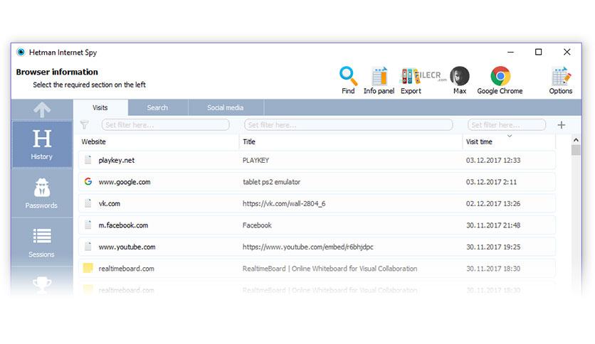Select the History section
Image resolution: width=595 pixels, height=344 pixels.
(42, 144)
